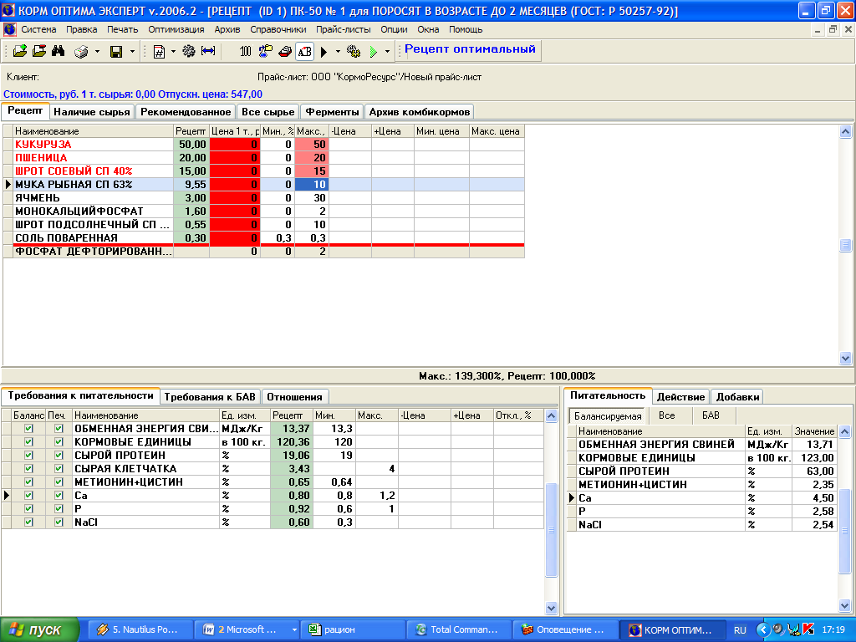Click the flask with folder icon
The width and height of the screenshot is (856, 642).
tap(265, 51)
